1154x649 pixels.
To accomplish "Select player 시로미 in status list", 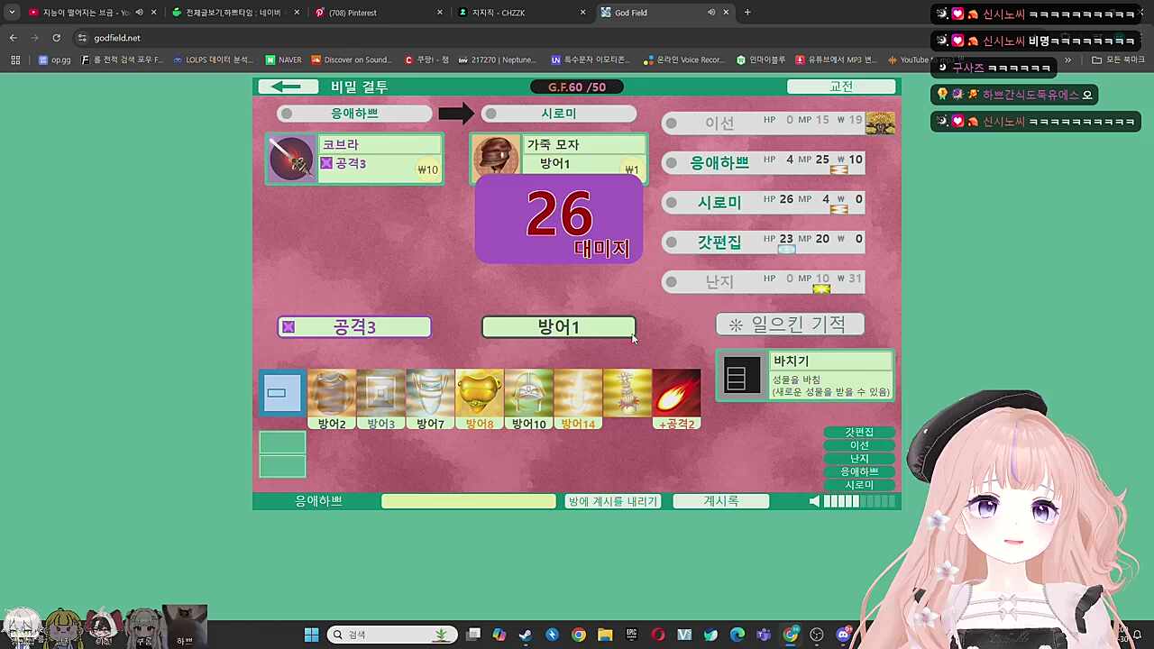I will pyautogui.click(x=764, y=202).
